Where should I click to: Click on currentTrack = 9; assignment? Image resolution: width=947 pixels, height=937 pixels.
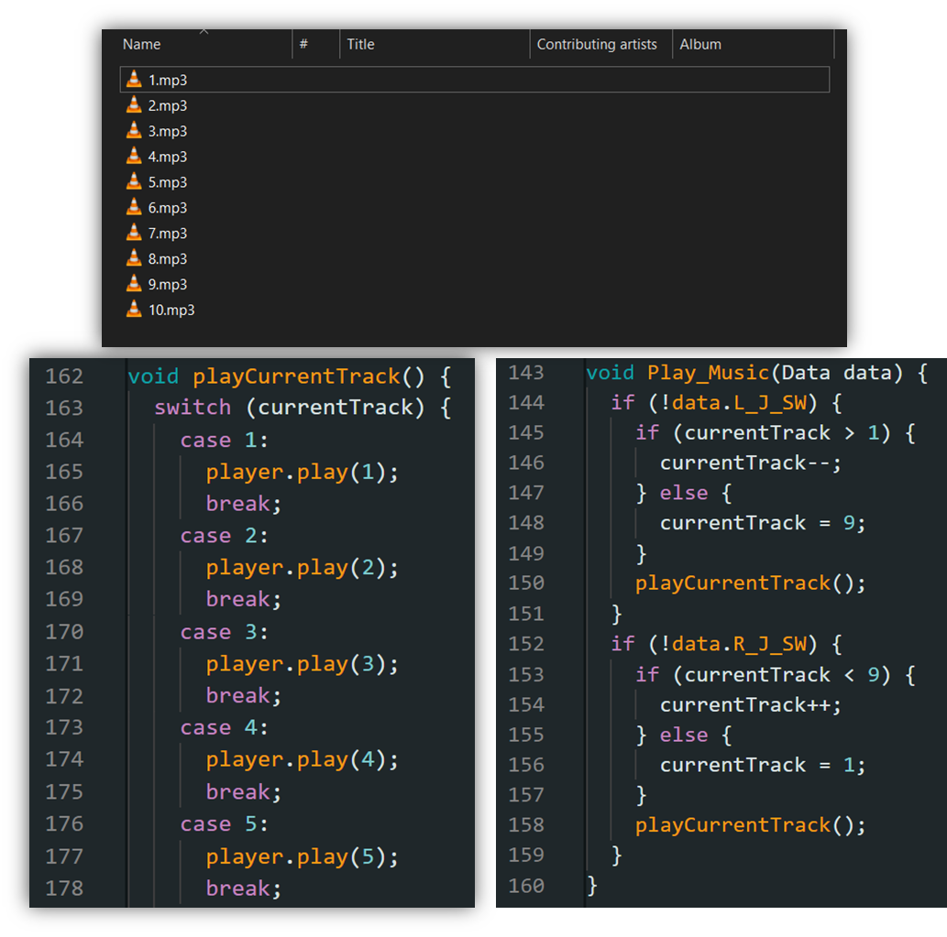tap(762, 523)
